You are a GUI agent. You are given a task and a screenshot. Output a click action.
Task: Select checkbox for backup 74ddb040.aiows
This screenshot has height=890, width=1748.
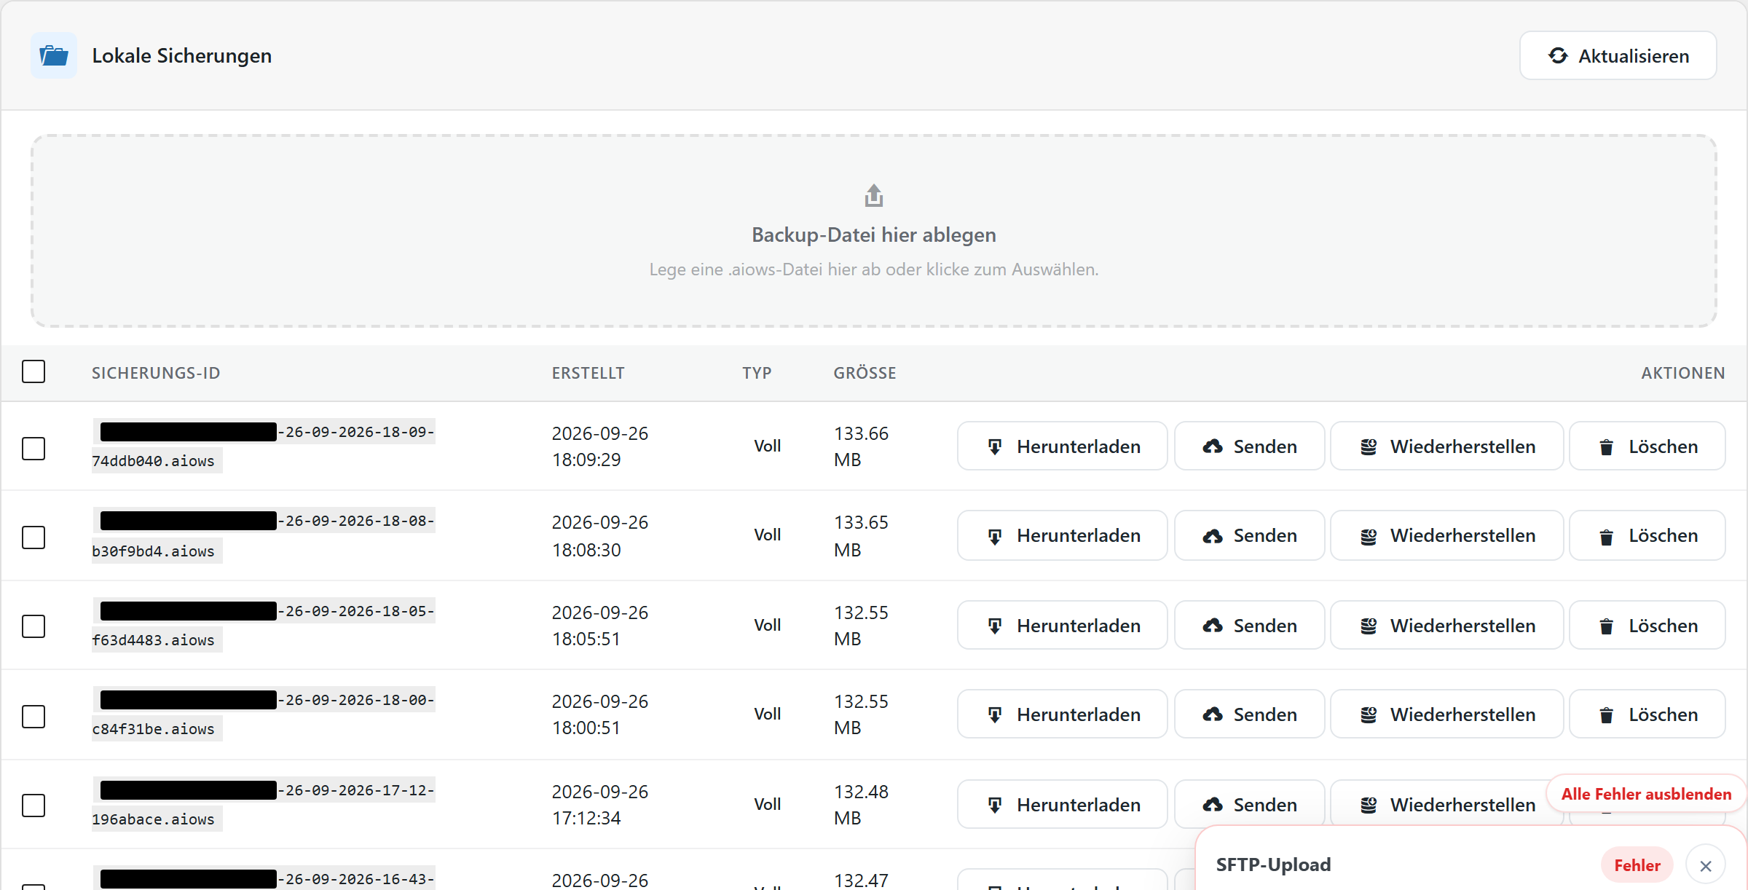(x=34, y=449)
